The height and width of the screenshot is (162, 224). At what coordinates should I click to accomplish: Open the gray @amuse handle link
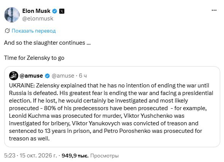pos(63,76)
